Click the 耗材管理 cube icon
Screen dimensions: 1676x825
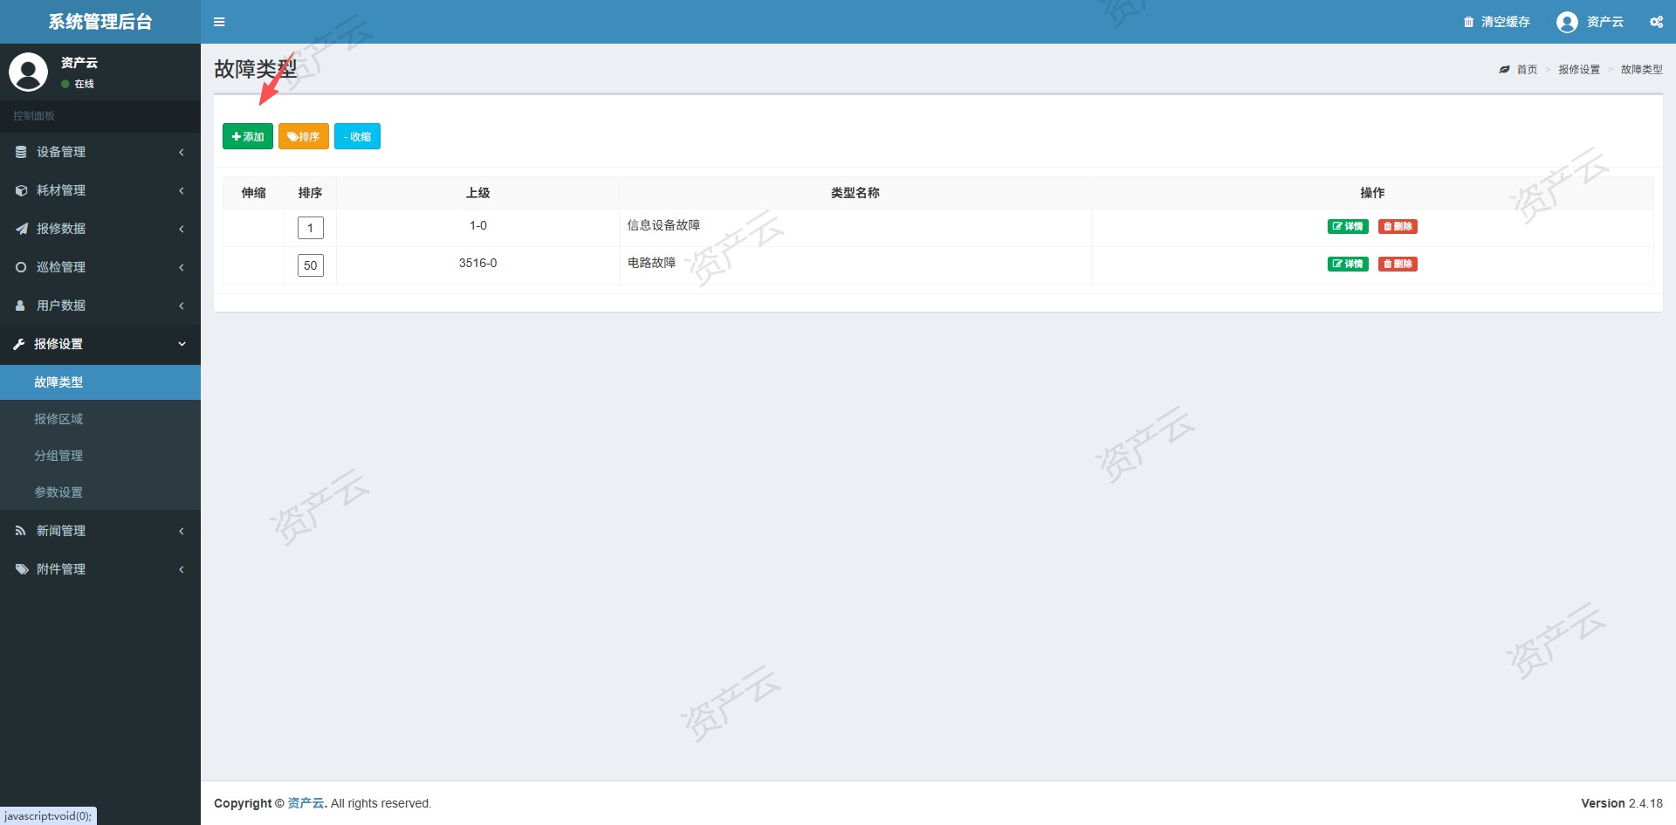(21, 190)
